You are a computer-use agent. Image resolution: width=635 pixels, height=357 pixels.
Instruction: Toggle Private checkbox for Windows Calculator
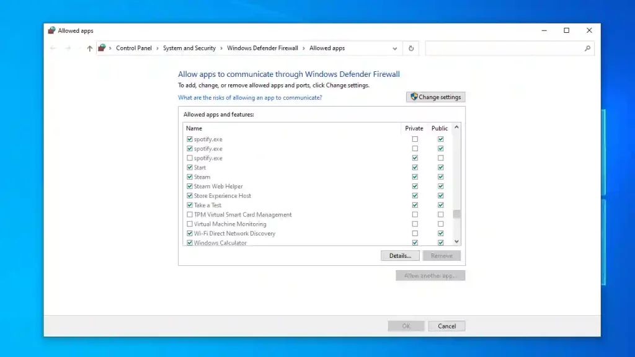click(x=415, y=243)
